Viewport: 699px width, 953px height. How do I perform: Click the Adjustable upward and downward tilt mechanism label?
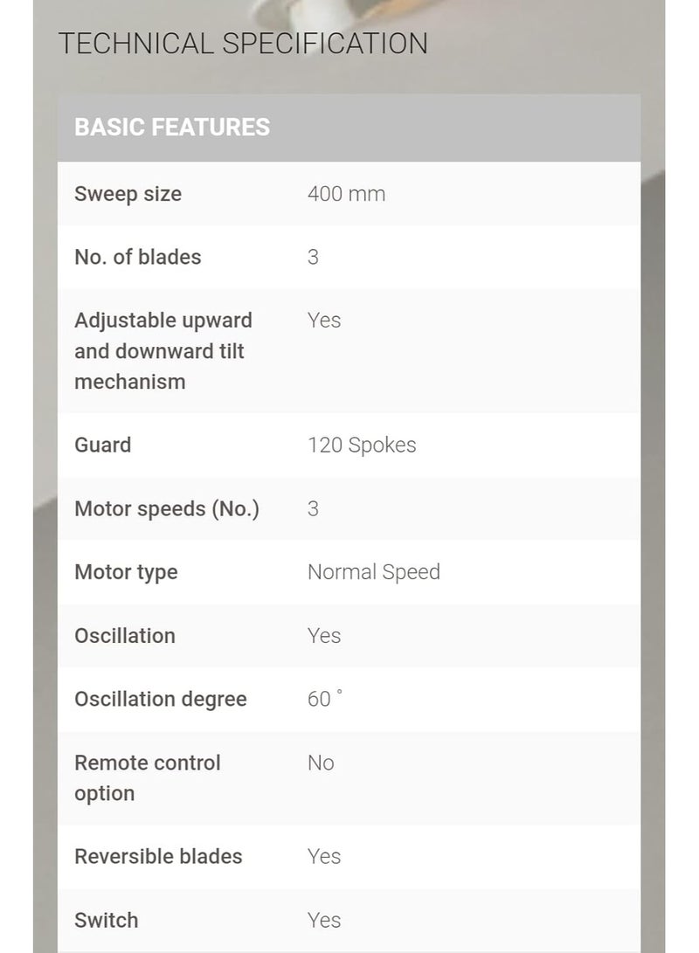click(163, 350)
